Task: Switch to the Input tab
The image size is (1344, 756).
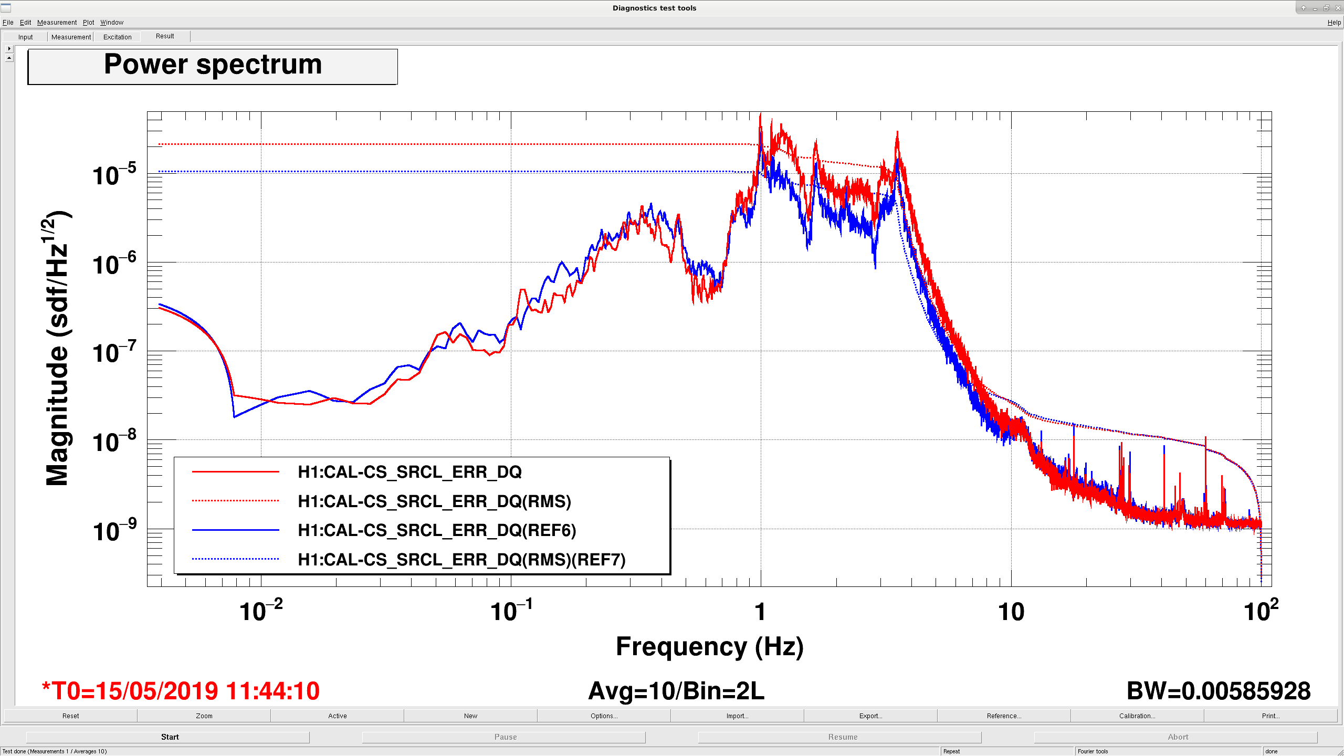Action: [25, 37]
